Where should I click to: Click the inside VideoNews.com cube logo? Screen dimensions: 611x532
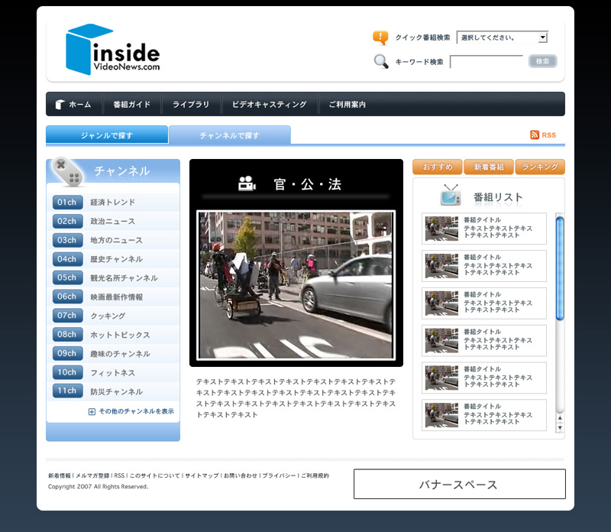click(x=89, y=49)
